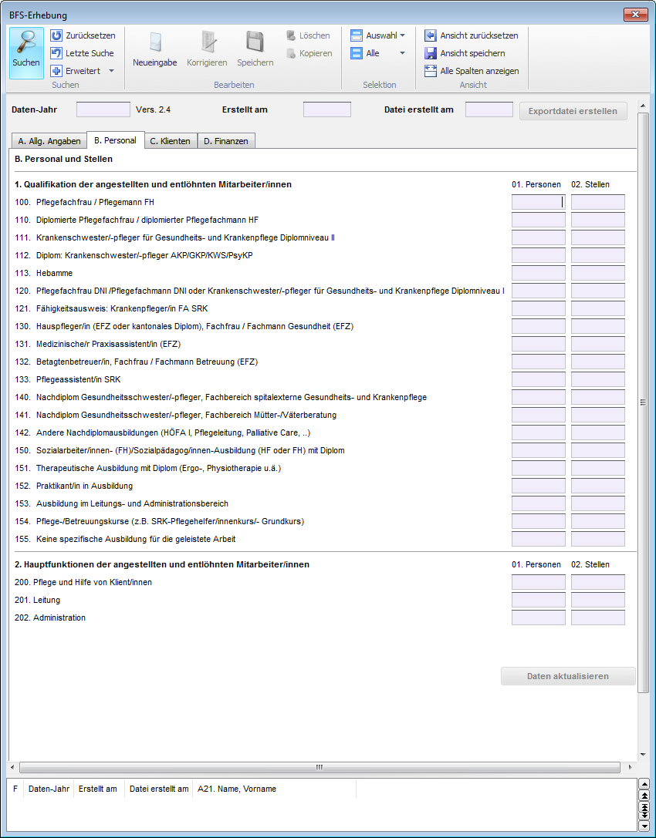Viewport: 656px width, 838px height.
Task: Click the Suchen magnifier icon
Action: point(26,42)
